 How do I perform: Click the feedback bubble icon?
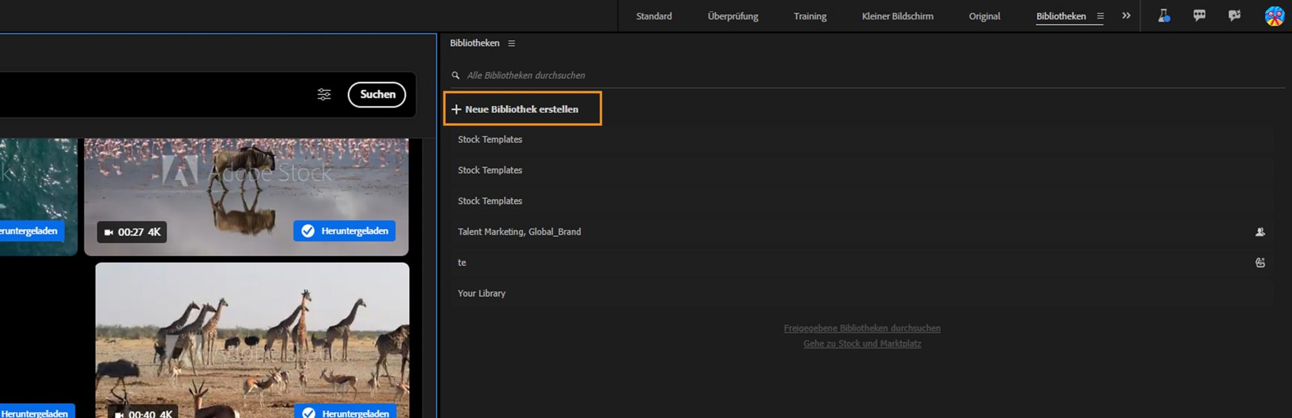tap(1234, 15)
